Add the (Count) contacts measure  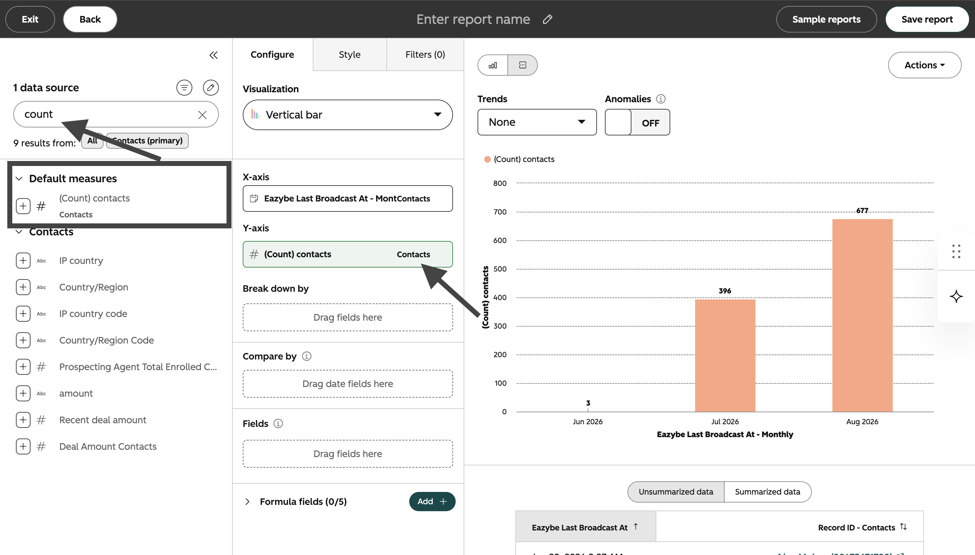click(23, 206)
